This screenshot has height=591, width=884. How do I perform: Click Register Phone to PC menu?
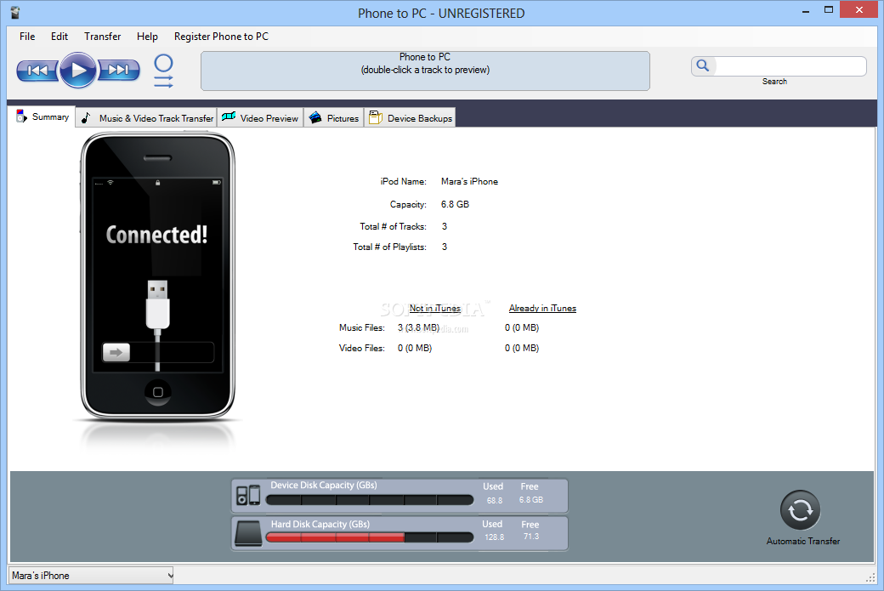pos(221,37)
